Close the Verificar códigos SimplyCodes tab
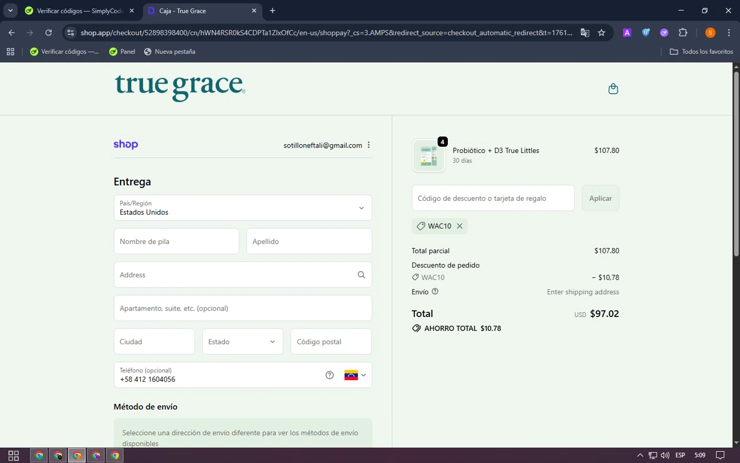Viewport: 740px width, 463px height. click(x=132, y=10)
